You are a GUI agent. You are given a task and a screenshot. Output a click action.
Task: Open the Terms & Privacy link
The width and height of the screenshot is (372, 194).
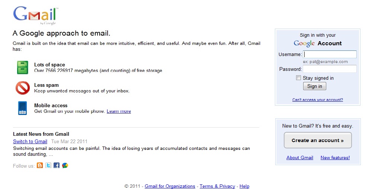click(x=217, y=186)
